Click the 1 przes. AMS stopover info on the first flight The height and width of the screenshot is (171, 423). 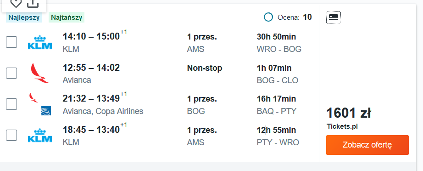(x=202, y=43)
